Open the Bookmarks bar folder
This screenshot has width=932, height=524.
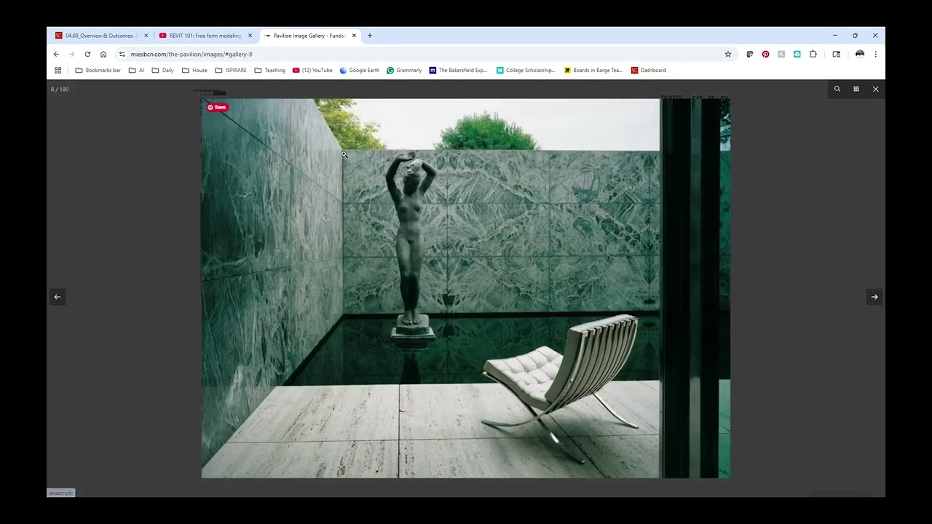click(98, 71)
